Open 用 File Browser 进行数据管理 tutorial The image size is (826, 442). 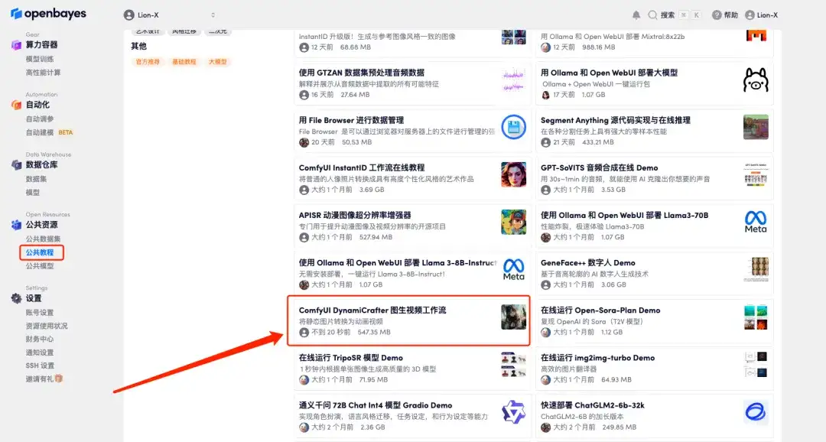pos(351,120)
